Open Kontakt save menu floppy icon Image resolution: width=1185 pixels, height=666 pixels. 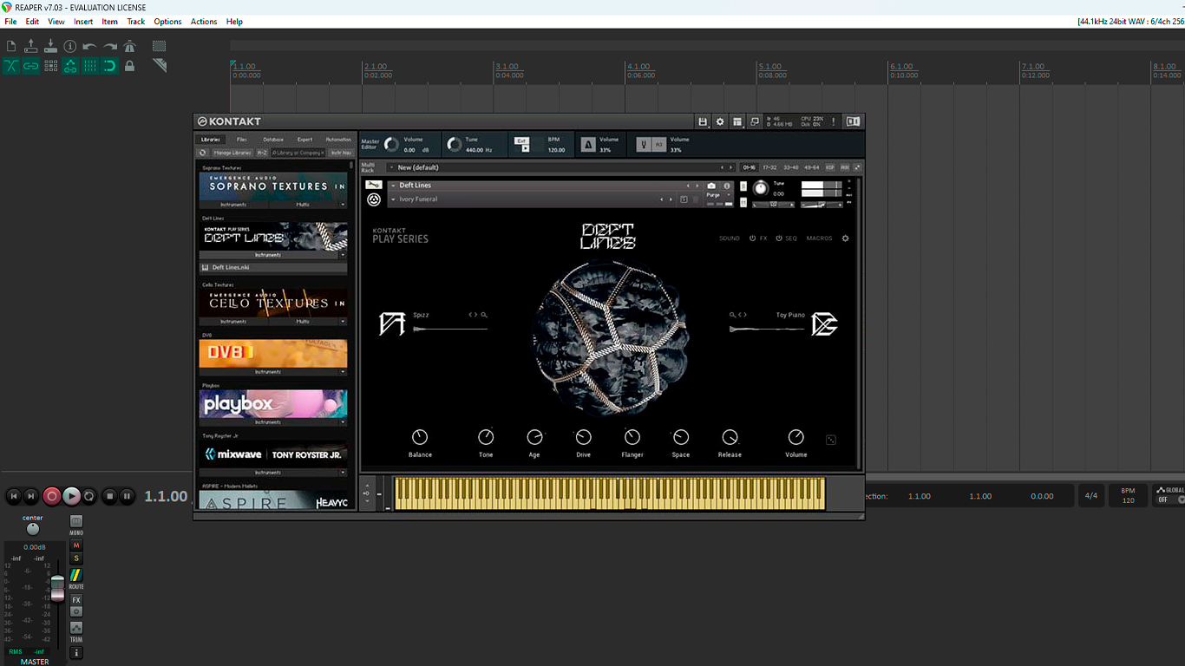click(703, 121)
